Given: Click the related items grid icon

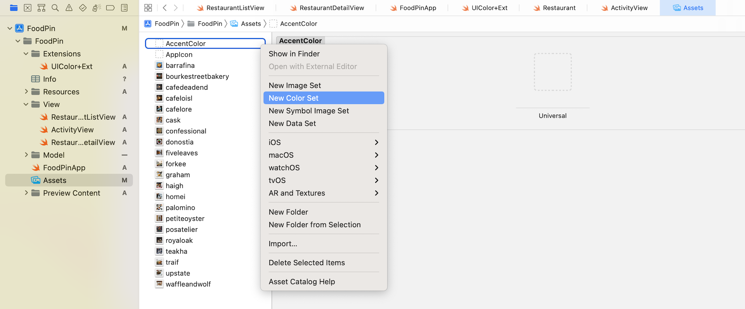Looking at the screenshot, I should (x=148, y=8).
